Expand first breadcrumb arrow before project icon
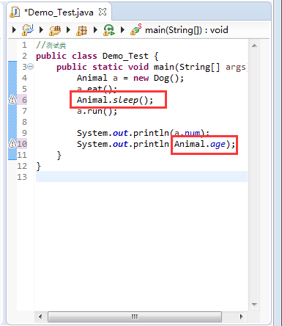282x326 pixels. [x=14, y=30]
